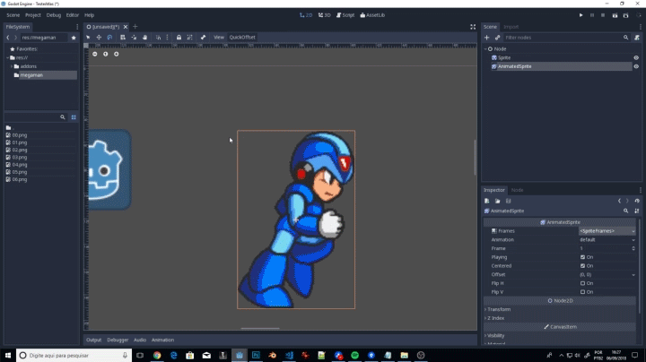Switch to the Node tab beside Inspector
This screenshot has height=362, width=646.
coord(517,190)
